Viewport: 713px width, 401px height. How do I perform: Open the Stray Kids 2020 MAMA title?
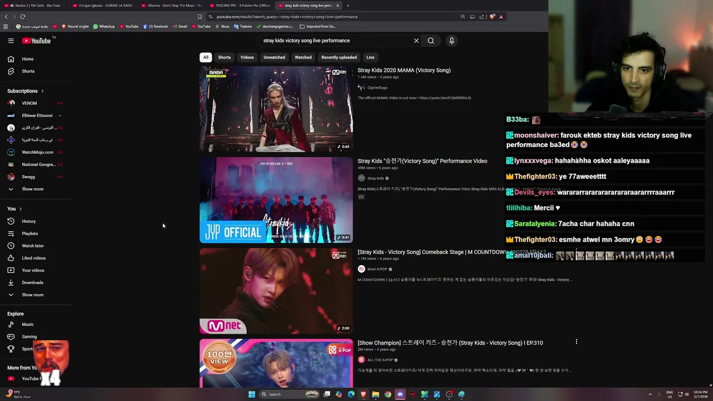click(404, 71)
